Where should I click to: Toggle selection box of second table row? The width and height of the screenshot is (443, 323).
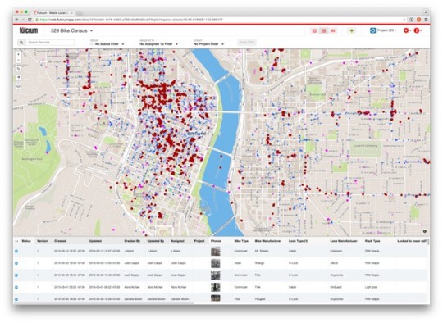16,263
